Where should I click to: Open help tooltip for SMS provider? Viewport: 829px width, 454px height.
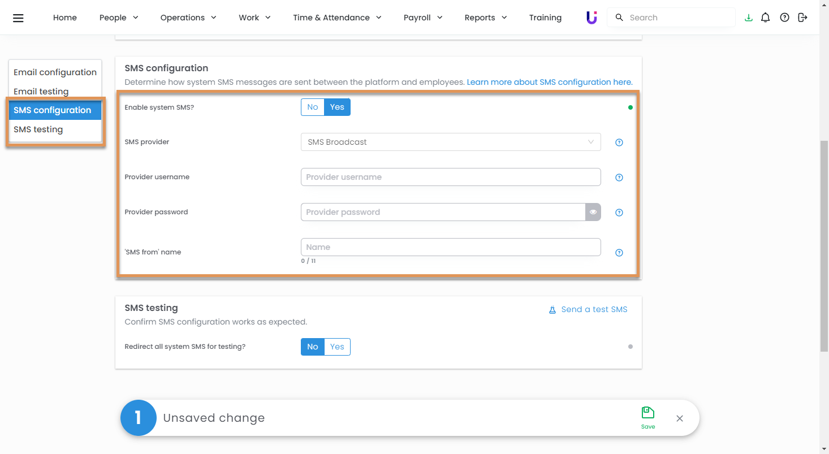click(x=619, y=142)
